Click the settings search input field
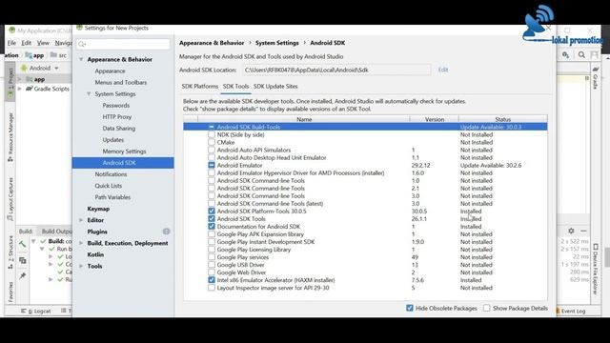 (x=123, y=44)
